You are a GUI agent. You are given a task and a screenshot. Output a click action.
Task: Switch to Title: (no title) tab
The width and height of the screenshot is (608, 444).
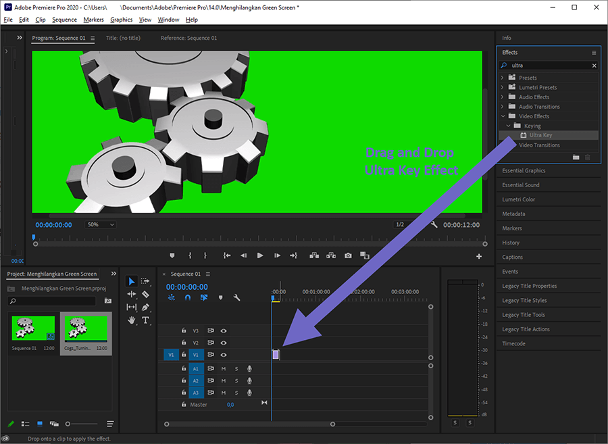point(124,38)
